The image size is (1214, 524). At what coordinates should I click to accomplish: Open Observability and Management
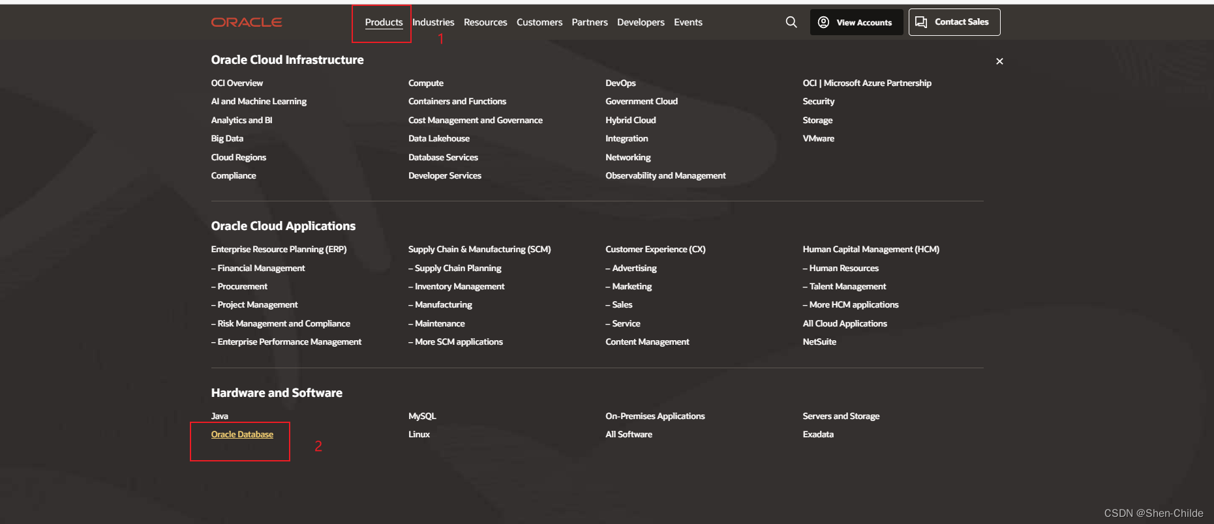coord(665,175)
